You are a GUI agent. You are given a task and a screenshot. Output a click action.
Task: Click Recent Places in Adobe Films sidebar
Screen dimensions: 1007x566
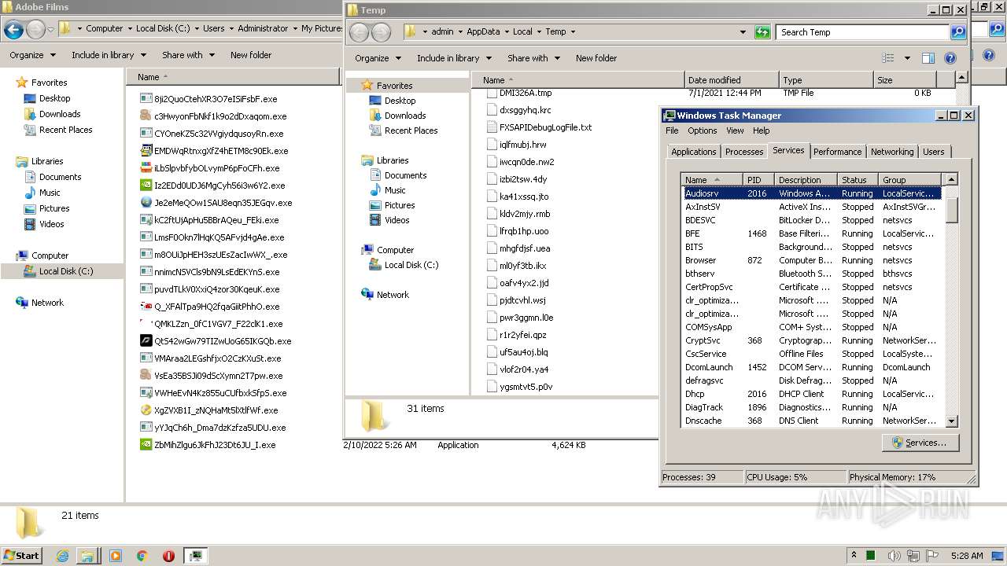tap(65, 130)
